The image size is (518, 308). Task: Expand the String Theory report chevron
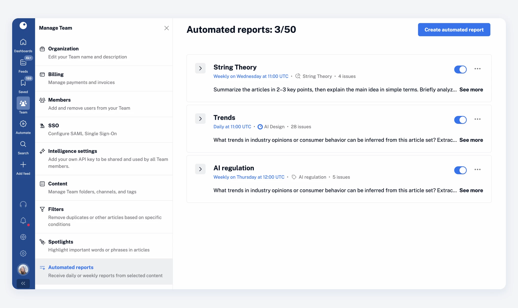click(x=200, y=68)
